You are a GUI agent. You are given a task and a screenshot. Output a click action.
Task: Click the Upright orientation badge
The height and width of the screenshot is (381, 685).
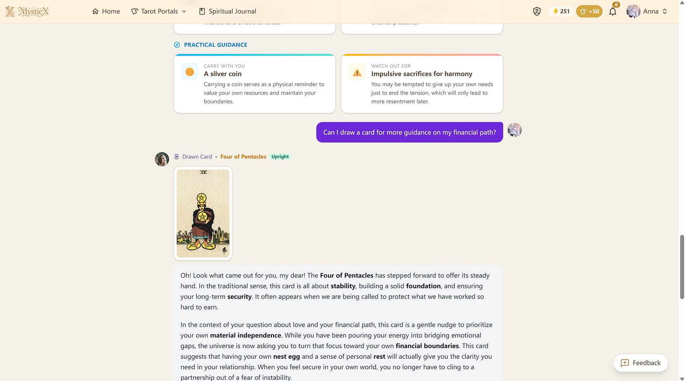(280, 157)
